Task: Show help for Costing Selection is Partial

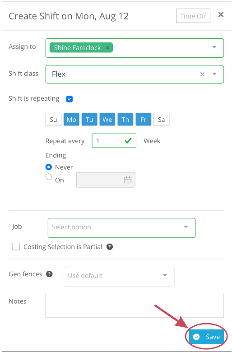Action: [110, 247]
